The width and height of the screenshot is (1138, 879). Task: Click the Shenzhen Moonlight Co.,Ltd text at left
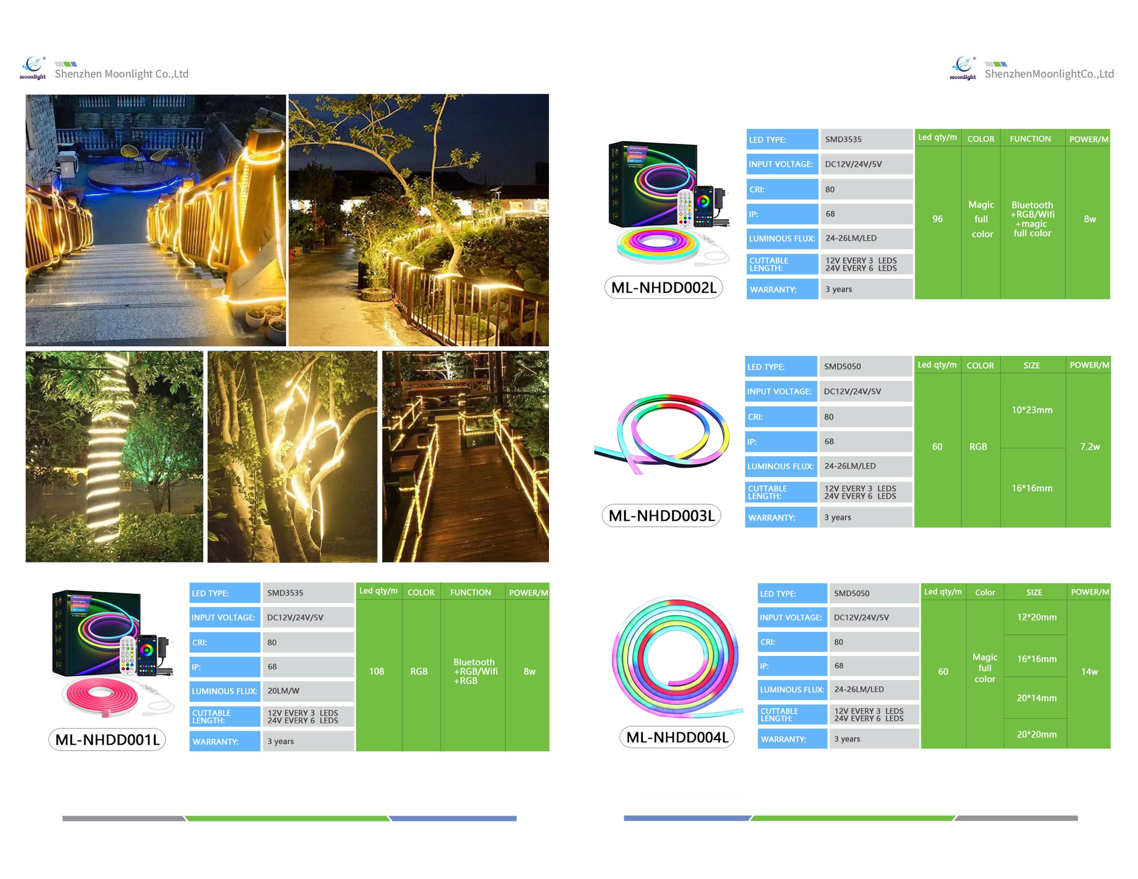[x=121, y=74]
